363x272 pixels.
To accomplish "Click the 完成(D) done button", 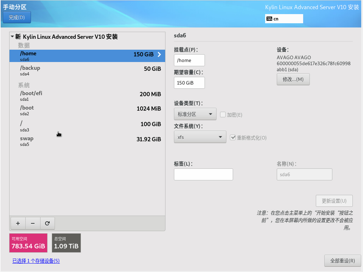I will [17, 17].
